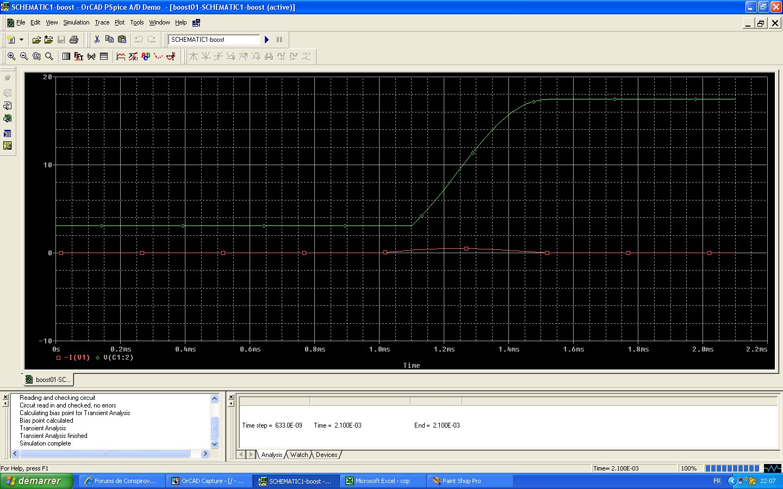Image resolution: width=783 pixels, height=489 pixels.
Task: Select the Zoom Area tool
Action: click(x=36, y=56)
